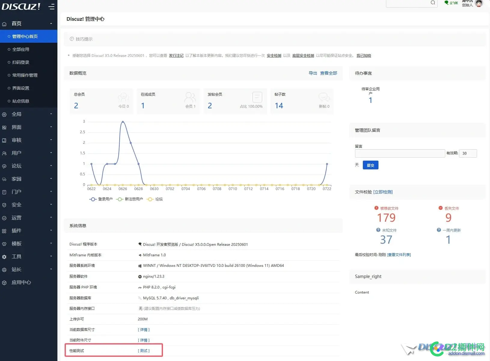Select 扫码登录 in the sidebar menu
The height and width of the screenshot is (361, 490).
click(x=20, y=62)
